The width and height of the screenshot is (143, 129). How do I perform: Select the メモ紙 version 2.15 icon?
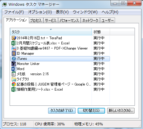pos(14,74)
